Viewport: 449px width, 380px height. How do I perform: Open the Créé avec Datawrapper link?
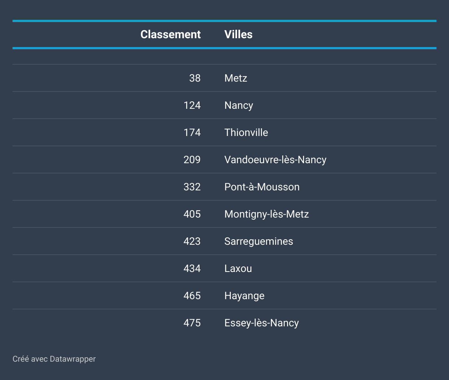(54, 359)
